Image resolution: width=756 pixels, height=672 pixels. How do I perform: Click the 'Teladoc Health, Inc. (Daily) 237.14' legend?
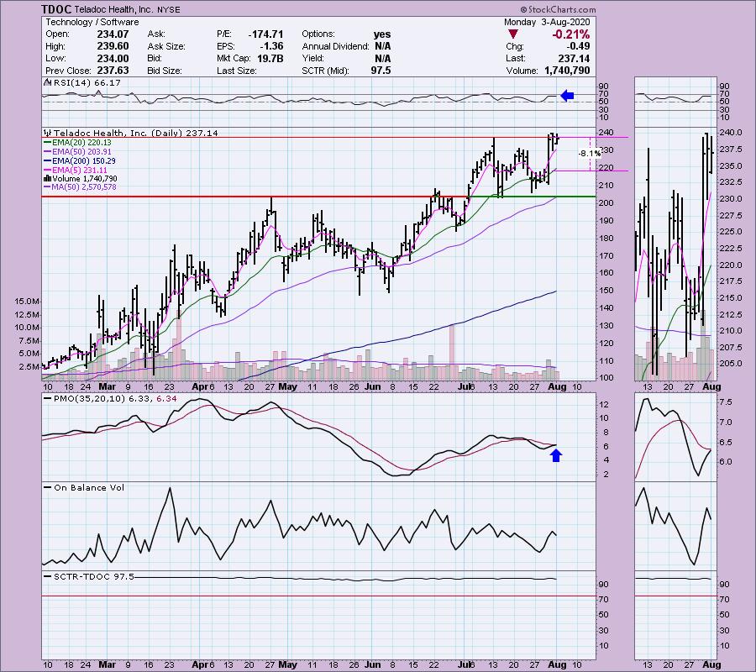(136, 133)
